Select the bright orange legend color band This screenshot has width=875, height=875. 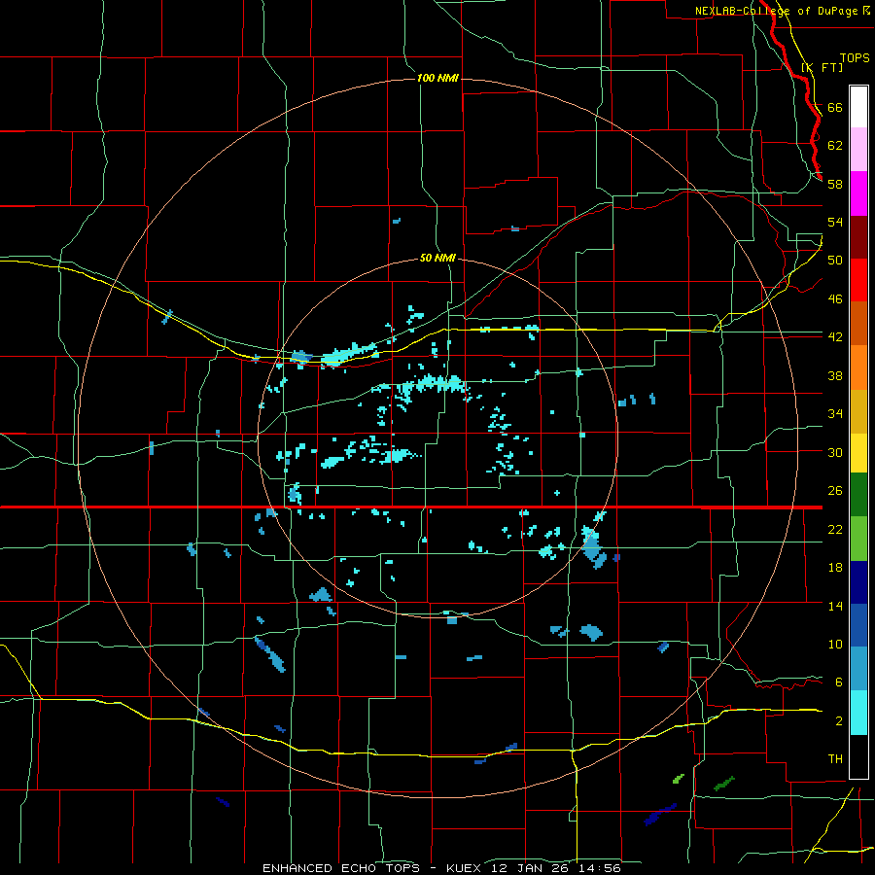pyautogui.click(x=858, y=367)
